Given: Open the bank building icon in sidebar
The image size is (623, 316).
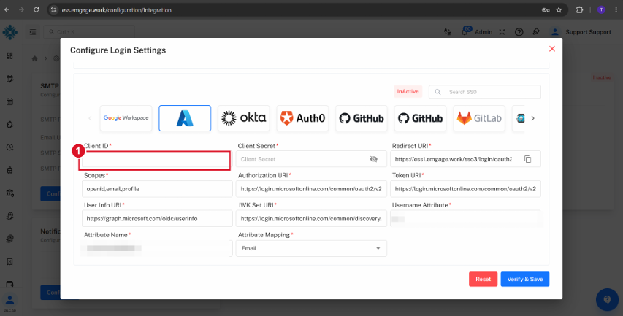Looking at the screenshot, I should point(10,193).
